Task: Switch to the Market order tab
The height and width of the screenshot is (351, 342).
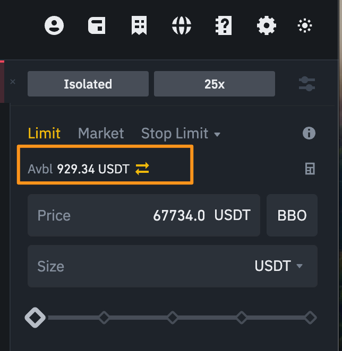Action: coord(101,133)
